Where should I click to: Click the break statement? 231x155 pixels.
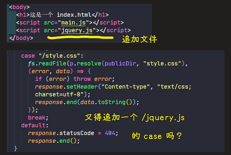(x=38, y=118)
